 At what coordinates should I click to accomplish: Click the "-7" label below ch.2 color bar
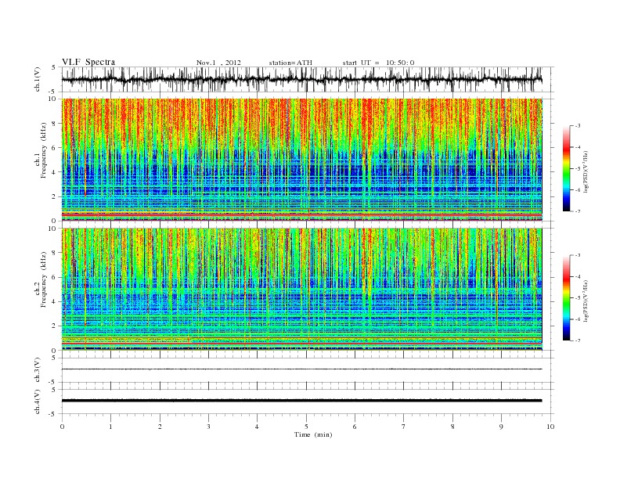578,340
